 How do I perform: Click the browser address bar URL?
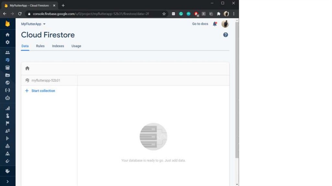[x=91, y=14]
